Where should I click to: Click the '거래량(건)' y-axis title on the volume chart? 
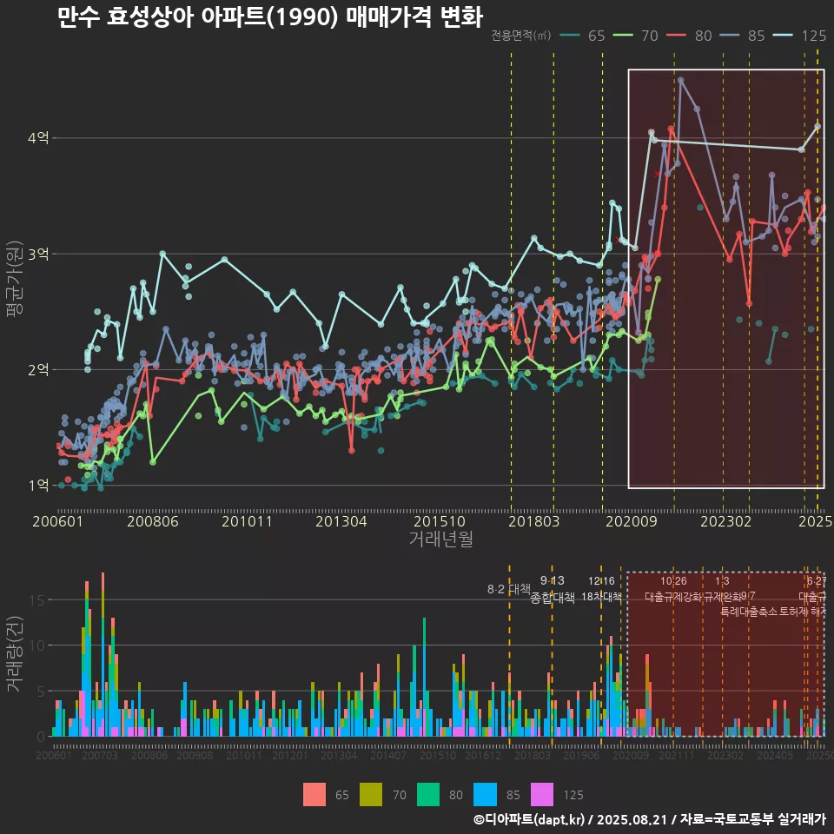coord(15,653)
